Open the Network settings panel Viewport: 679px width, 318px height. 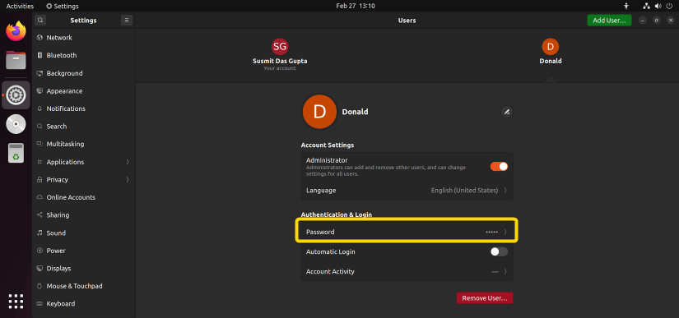click(x=84, y=38)
